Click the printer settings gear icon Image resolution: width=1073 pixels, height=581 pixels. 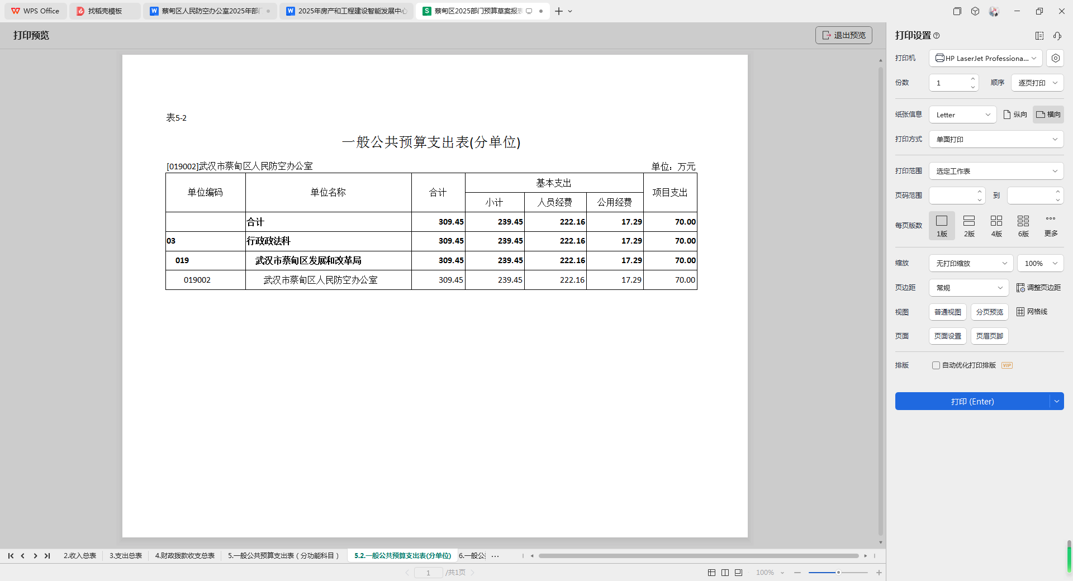(1055, 58)
